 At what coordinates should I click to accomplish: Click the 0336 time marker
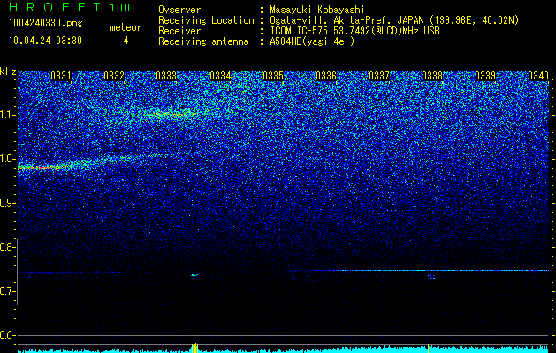(x=326, y=76)
